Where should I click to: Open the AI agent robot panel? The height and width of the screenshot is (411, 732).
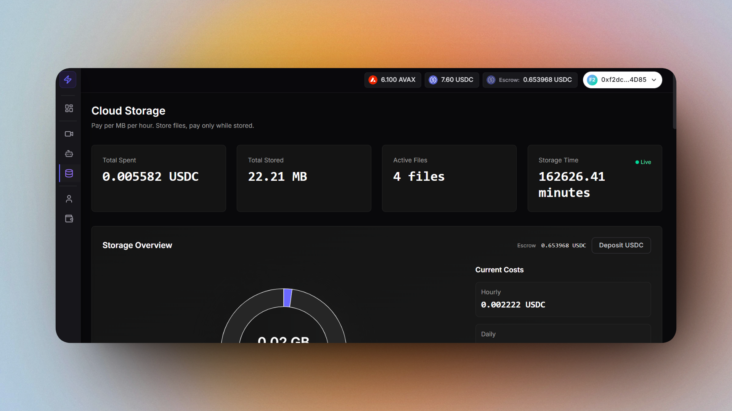point(69,154)
